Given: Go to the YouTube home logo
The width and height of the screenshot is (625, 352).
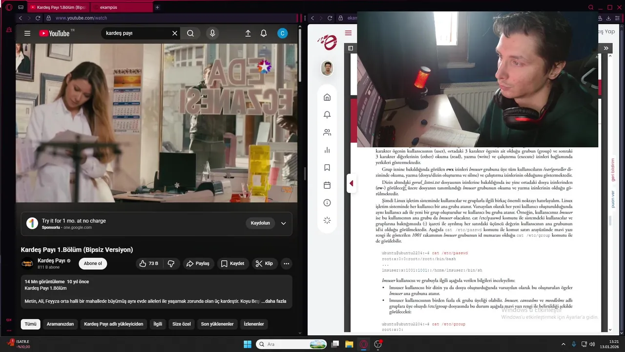Looking at the screenshot, I should pos(54,33).
